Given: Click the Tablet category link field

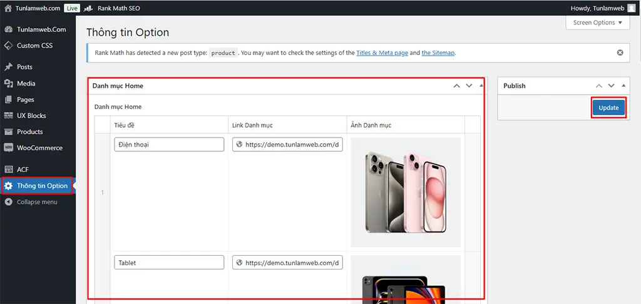Looking at the screenshot, I should (287, 262).
